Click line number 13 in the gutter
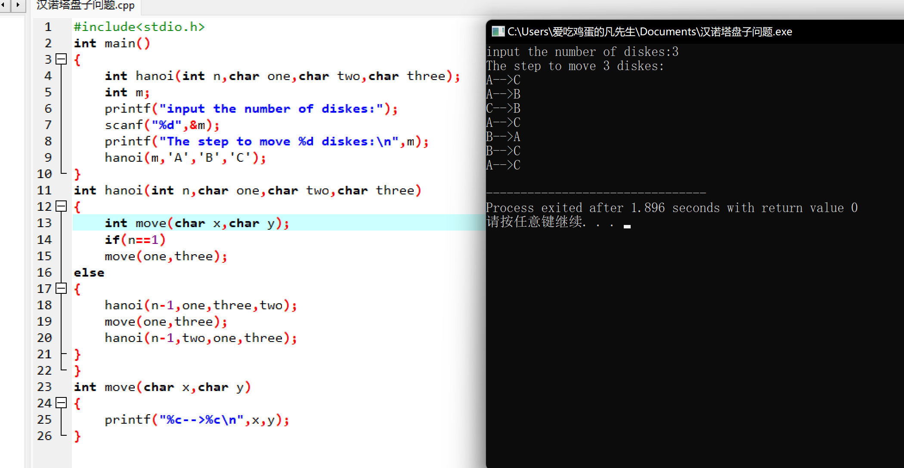The image size is (904, 468). click(x=44, y=223)
